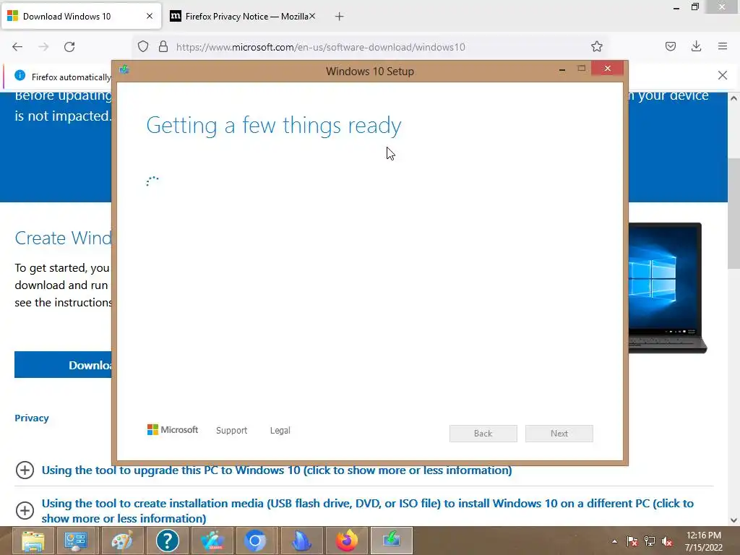740x555 pixels.
Task: Click the Microsoft logo in Setup
Action: 173,429
